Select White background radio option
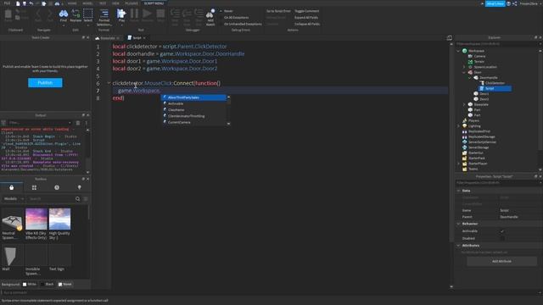 point(29,285)
